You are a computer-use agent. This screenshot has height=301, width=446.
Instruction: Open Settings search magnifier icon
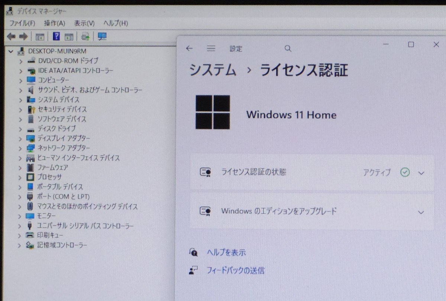coord(288,49)
